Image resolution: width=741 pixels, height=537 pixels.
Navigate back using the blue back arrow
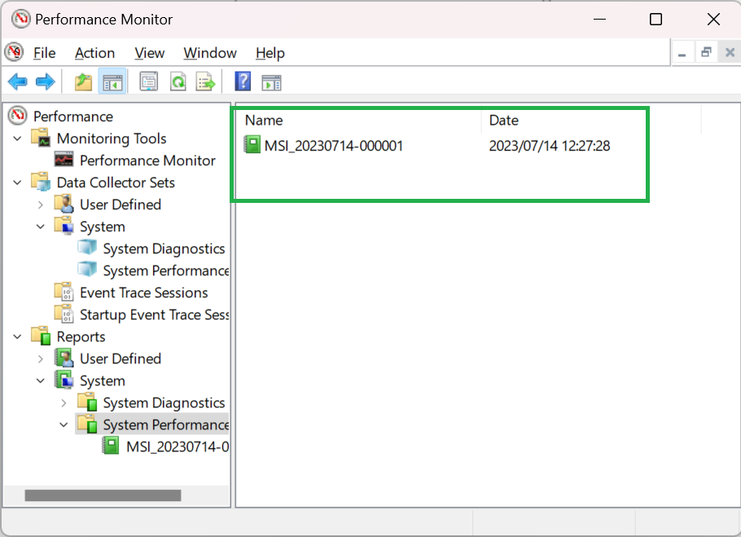coord(18,81)
